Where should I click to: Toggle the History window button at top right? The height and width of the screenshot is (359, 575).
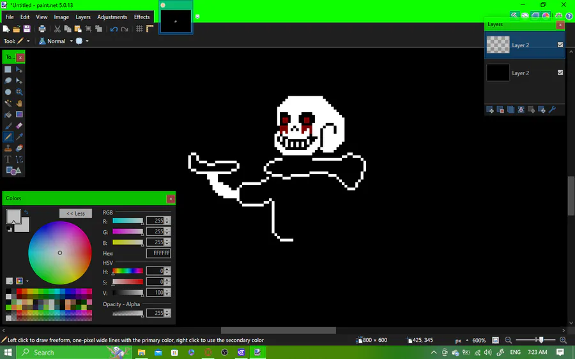525,16
